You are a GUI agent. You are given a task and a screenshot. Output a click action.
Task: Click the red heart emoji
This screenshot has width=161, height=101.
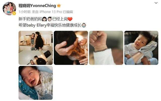click(70, 19)
